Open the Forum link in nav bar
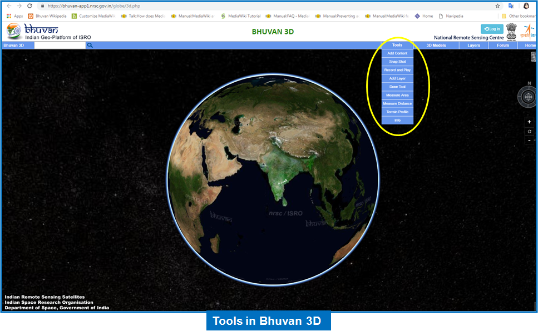Viewport: 538px width, 331px height. (502, 45)
